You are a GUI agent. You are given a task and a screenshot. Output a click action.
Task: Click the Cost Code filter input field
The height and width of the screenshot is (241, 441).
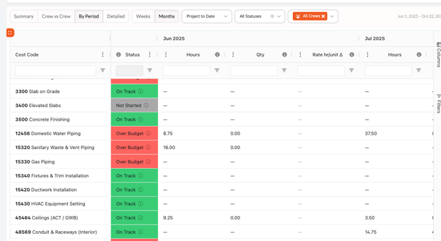coord(55,70)
